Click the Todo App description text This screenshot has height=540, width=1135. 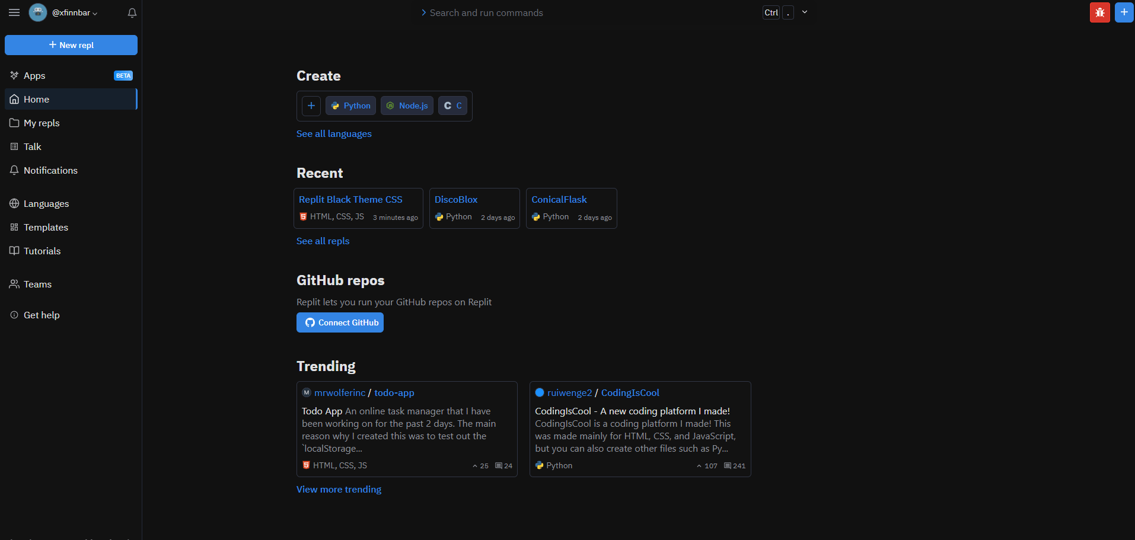click(x=398, y=430)
